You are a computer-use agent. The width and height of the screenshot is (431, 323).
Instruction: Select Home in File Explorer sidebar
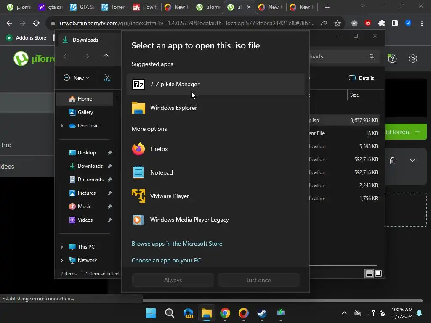(84, 99)
